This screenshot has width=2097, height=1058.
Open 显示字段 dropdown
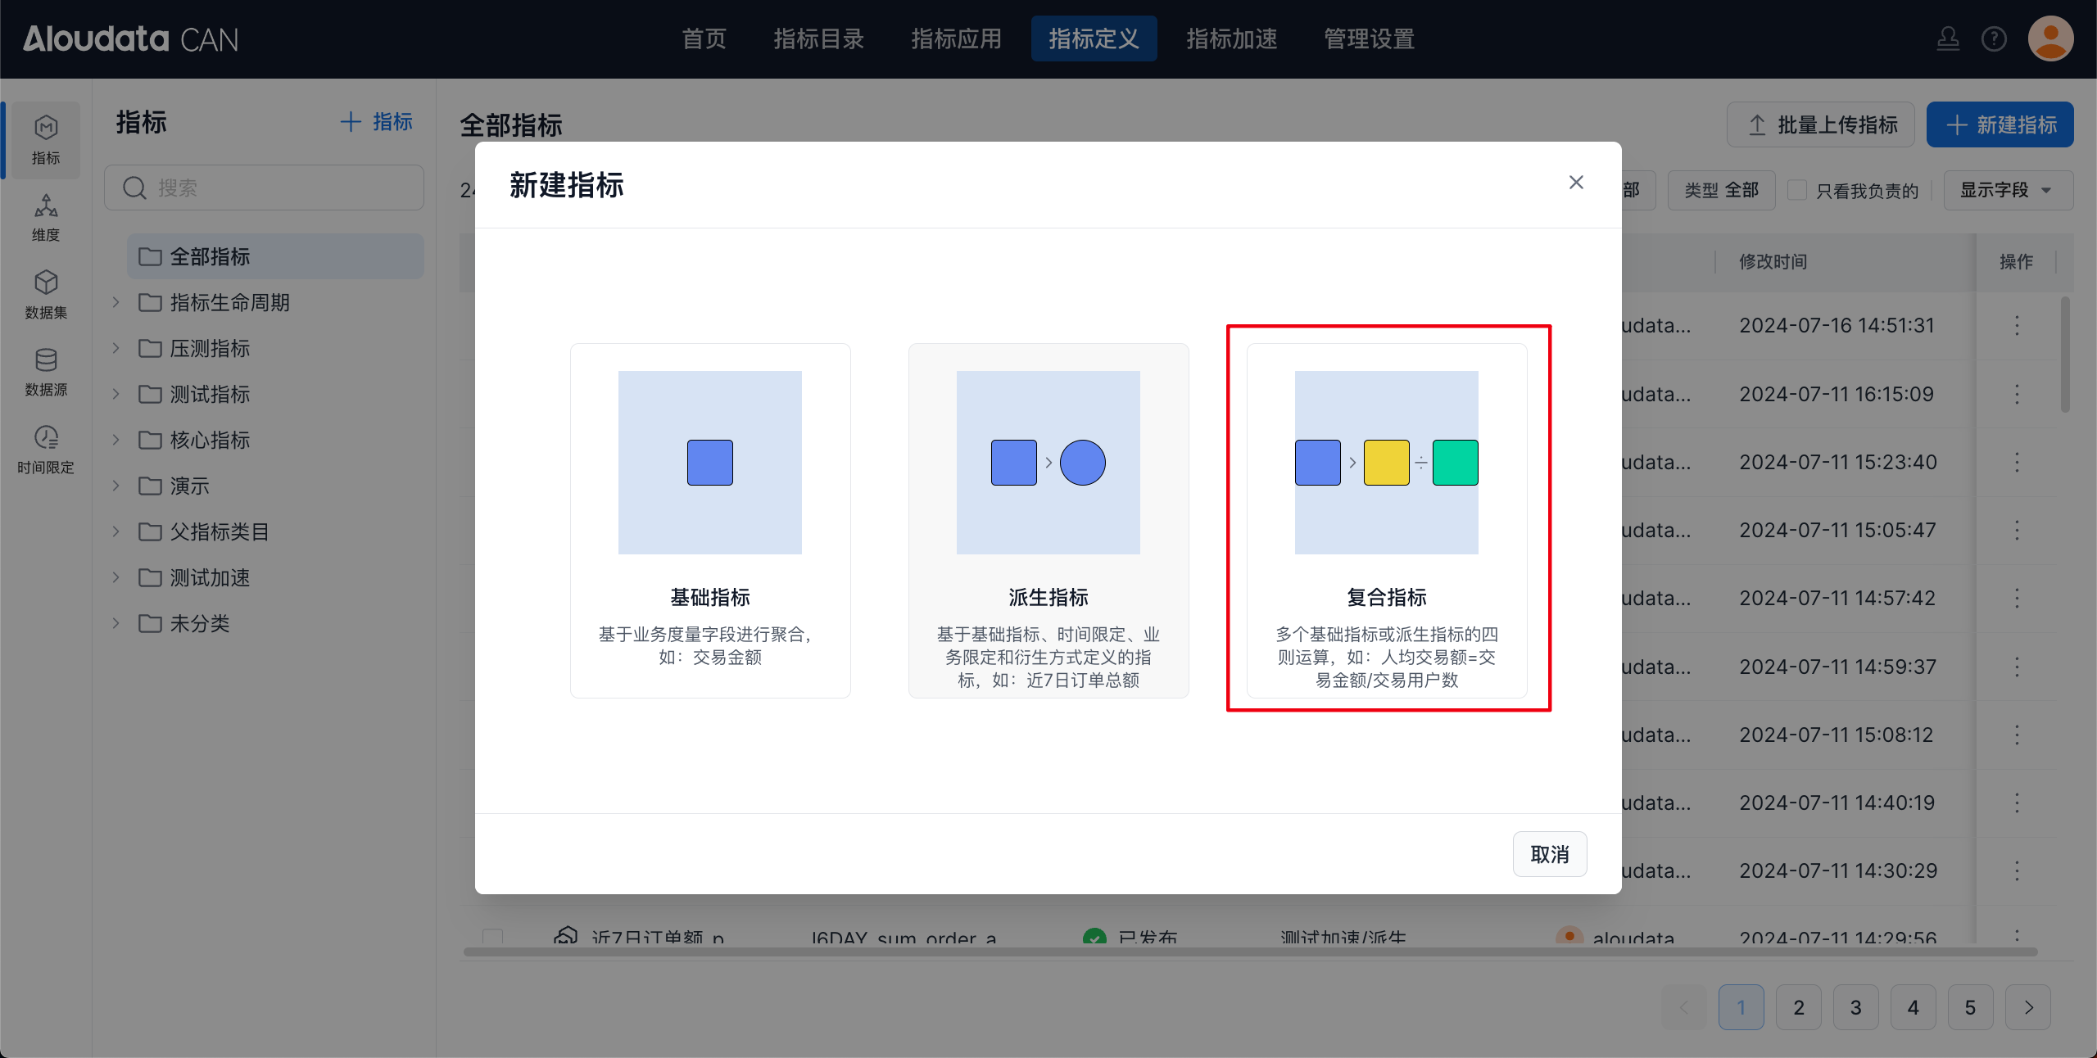pos(2007,190)
